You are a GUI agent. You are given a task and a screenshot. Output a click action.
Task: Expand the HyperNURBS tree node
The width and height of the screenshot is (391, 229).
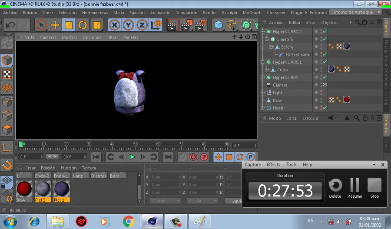pyautogui.click(x=262, y=77)
